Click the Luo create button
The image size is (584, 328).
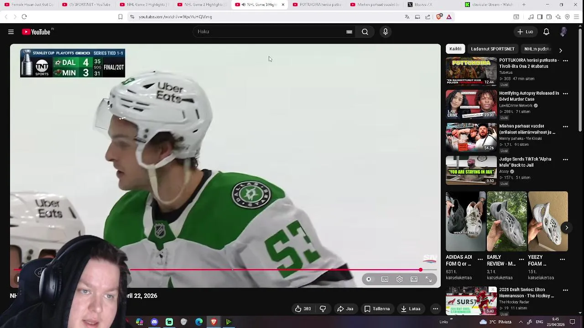tap(525, 32)
